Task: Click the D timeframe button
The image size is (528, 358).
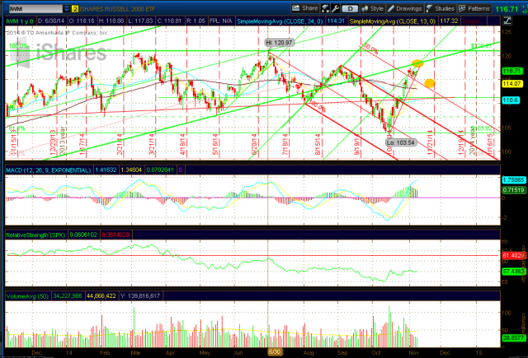Action: (350, 9)
